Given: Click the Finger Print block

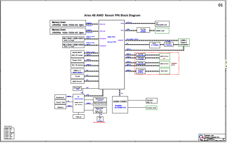Looking at the screenshot, I should 77,60.
